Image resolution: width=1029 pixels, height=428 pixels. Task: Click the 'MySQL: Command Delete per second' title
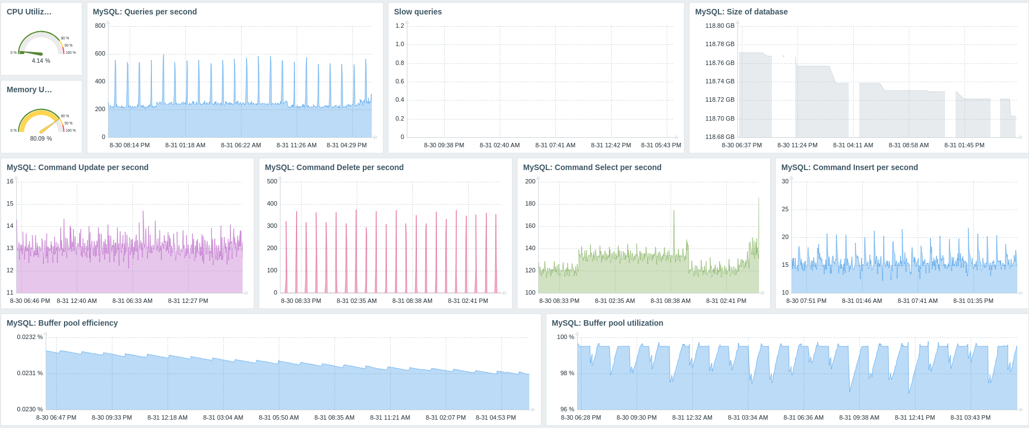[x=334, y=167]
